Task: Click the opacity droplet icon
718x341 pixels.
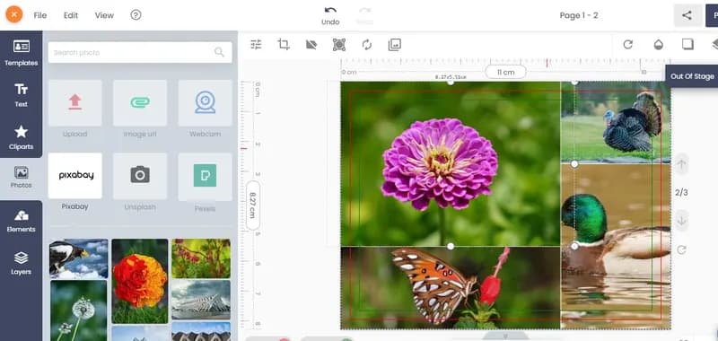Action: [659, 44]
